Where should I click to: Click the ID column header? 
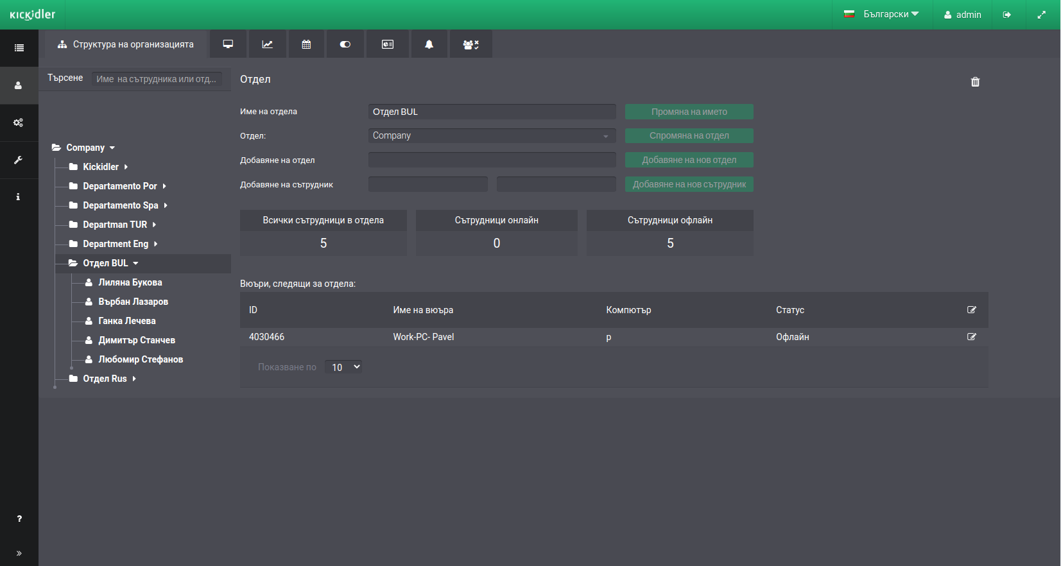(x=253, y=310)
